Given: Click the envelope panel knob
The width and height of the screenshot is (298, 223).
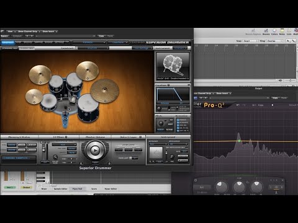Looking at the screenshot, I should [159, 108].
